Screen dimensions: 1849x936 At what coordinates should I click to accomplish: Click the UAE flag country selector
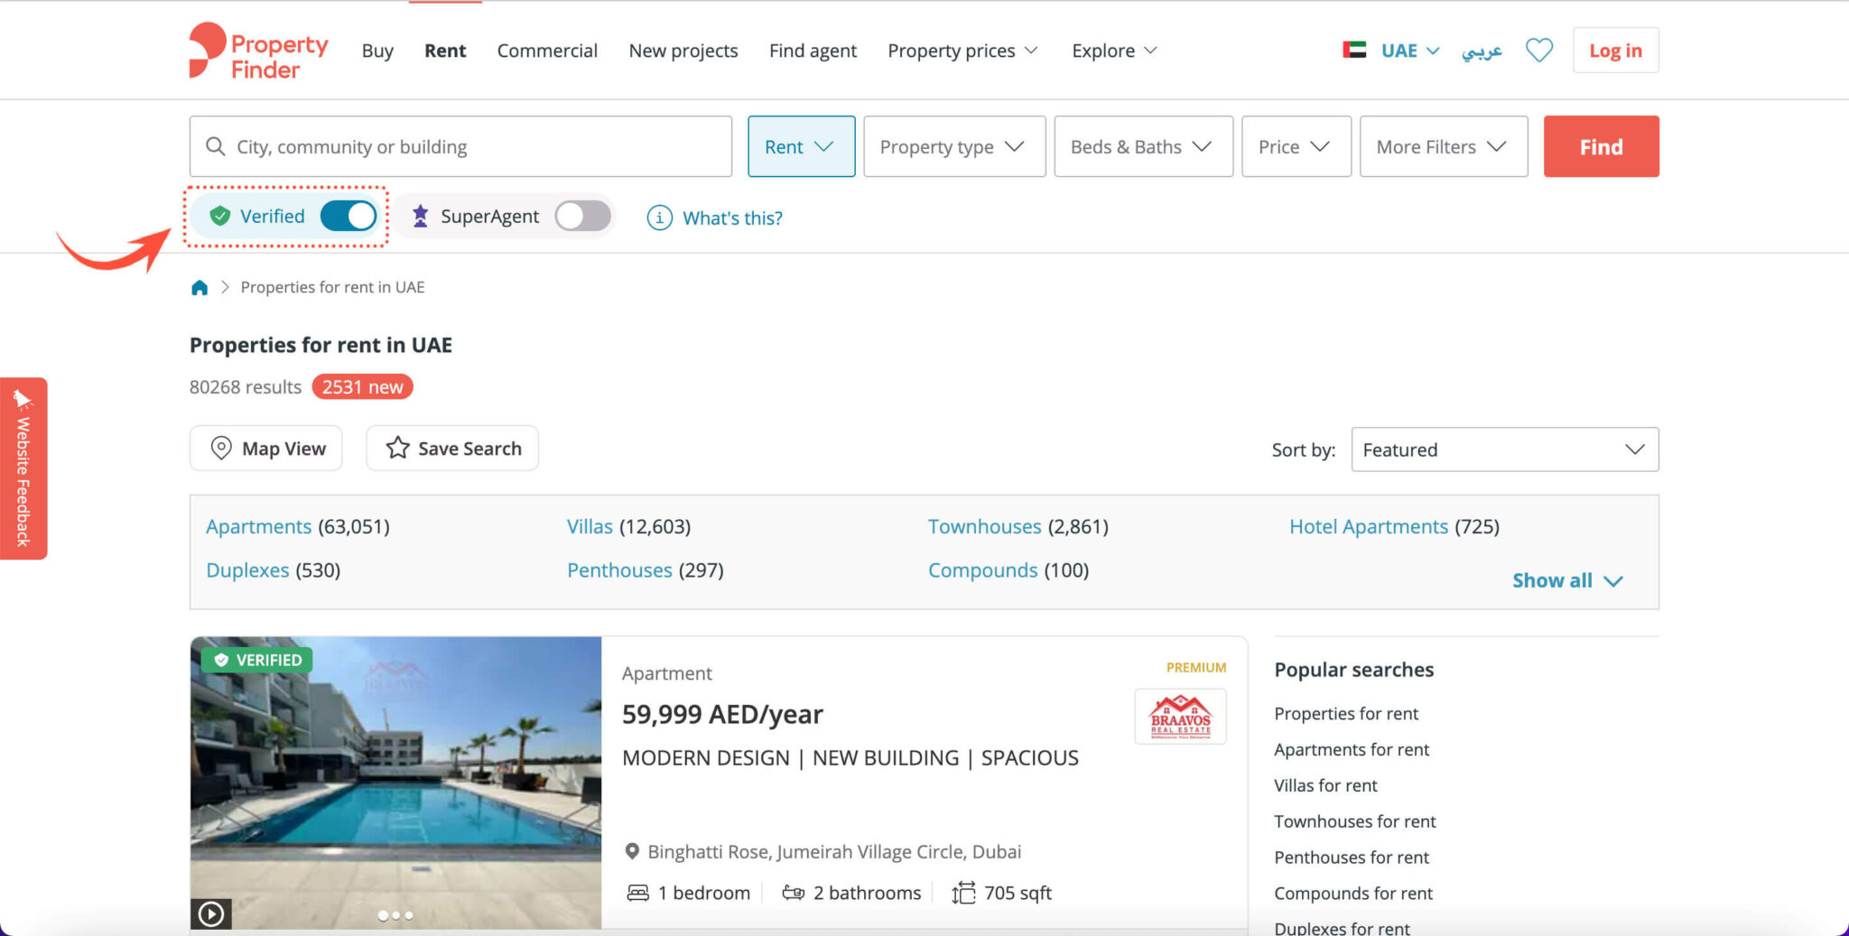(1353, 50)
